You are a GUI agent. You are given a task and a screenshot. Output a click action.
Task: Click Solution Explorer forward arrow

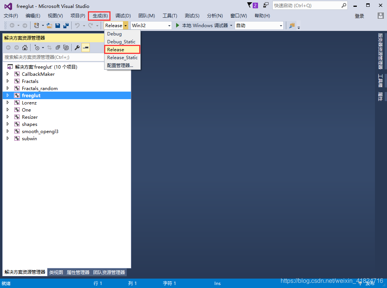17,47
